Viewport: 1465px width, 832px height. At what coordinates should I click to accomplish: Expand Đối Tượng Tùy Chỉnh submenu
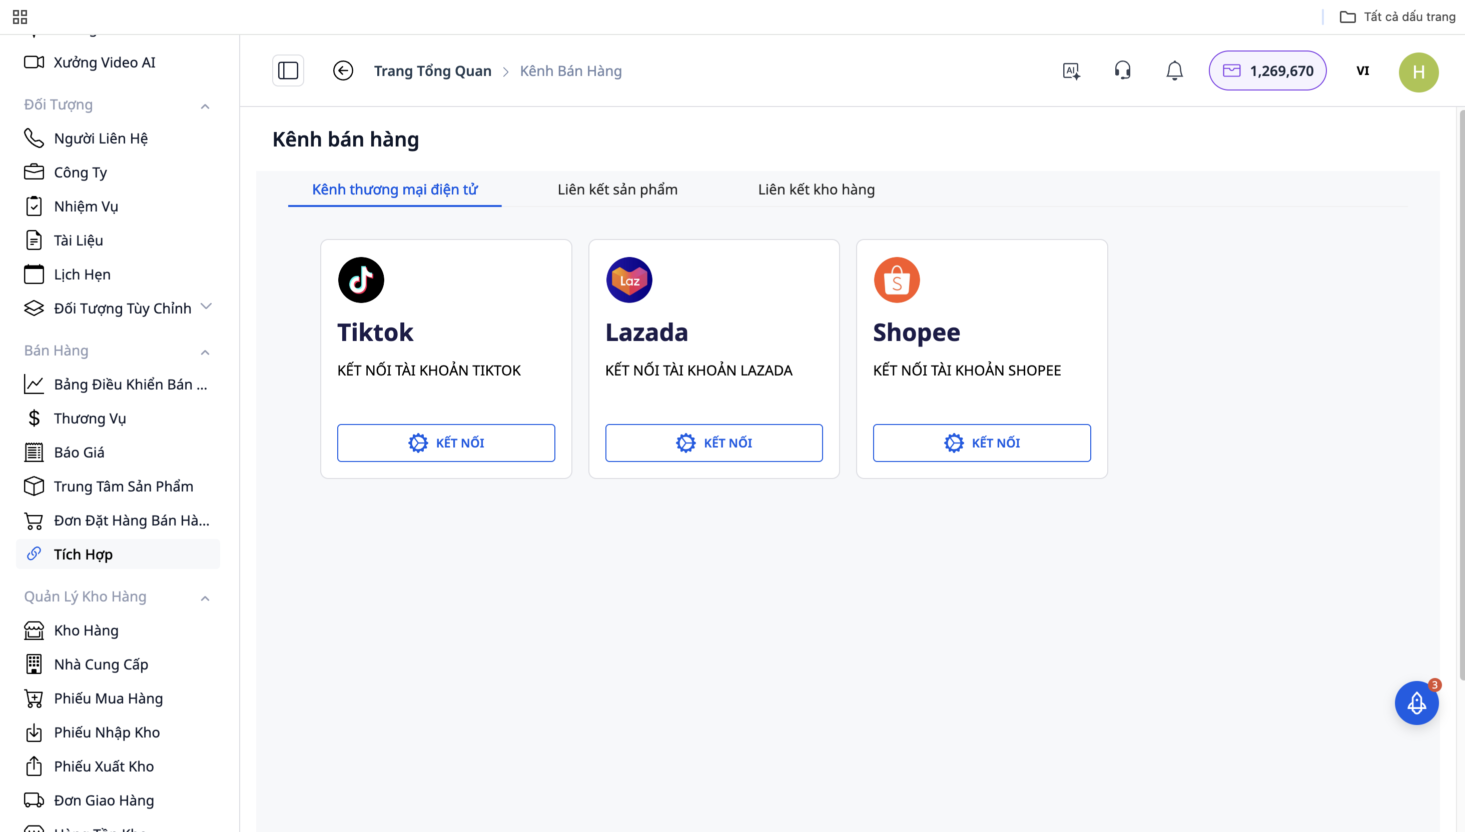207,307
